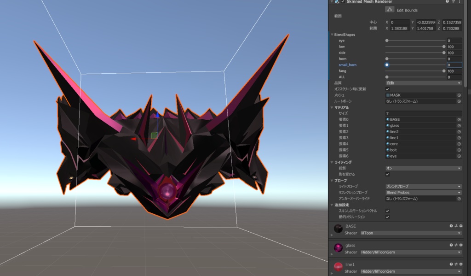Toggle 動的オクルージョン checkbox
The width and height of the screenshot is (471, 276).
pyautogui.click(x=387, y=217)
